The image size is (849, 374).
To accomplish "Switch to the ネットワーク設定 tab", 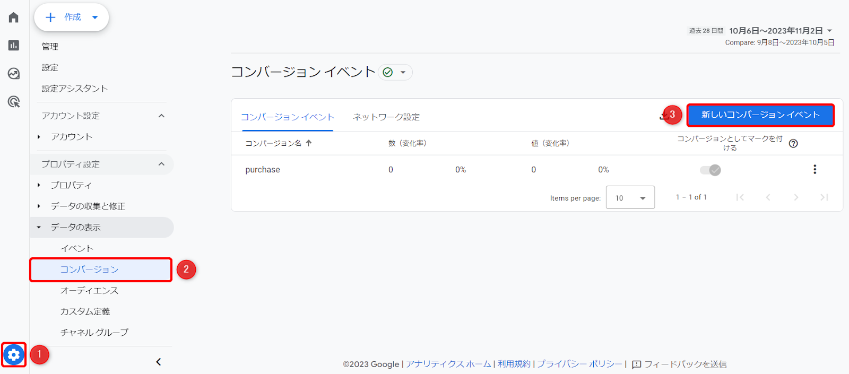I will pos(386,117).
